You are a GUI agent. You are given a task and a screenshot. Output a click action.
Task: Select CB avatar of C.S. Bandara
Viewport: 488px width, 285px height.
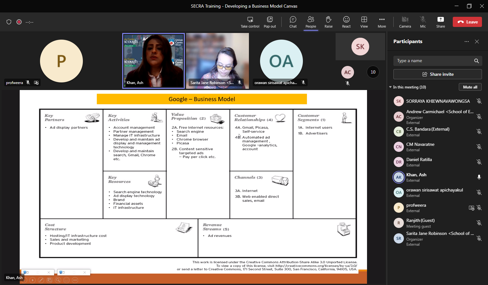point(399,132)
